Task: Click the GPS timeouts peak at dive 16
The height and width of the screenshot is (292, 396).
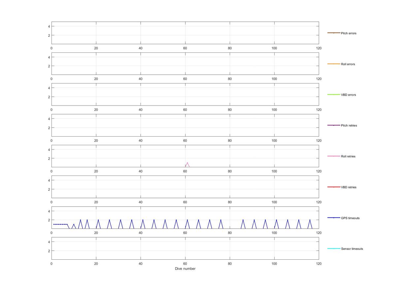Action: coord(87,220)
